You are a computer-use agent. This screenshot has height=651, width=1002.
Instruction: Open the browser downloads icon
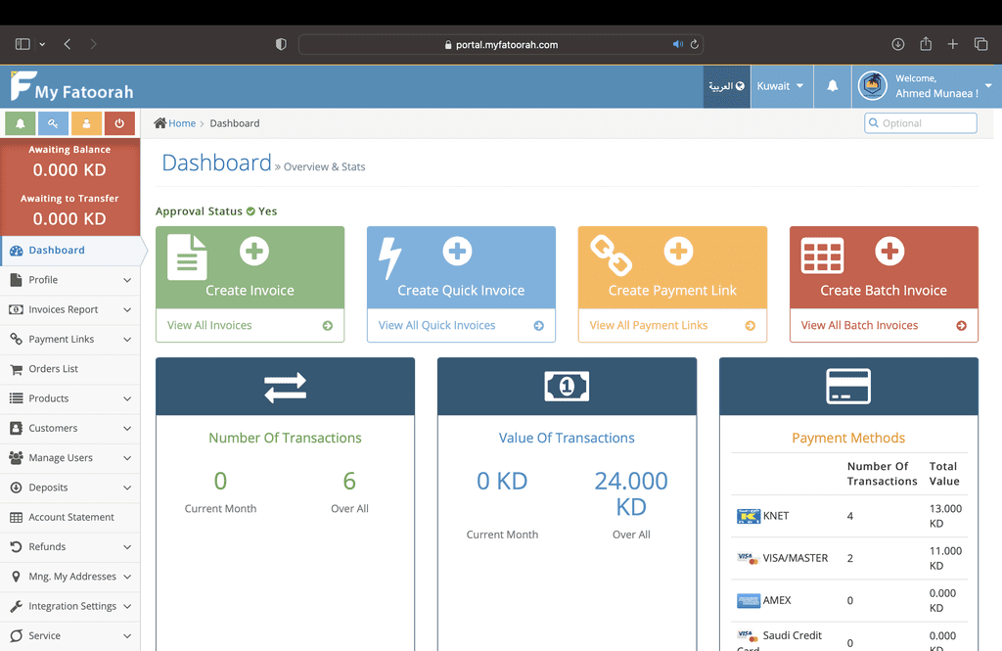click(898, 44)
